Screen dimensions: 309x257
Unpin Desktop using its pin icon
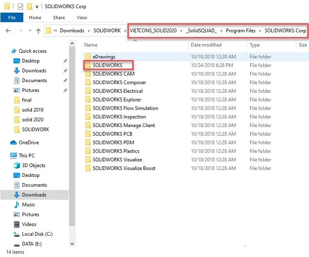click(65, 61)
